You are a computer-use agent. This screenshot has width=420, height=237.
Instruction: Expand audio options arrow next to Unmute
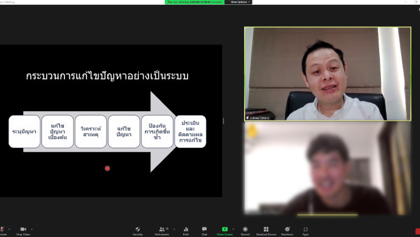click(x=9, y=229)
